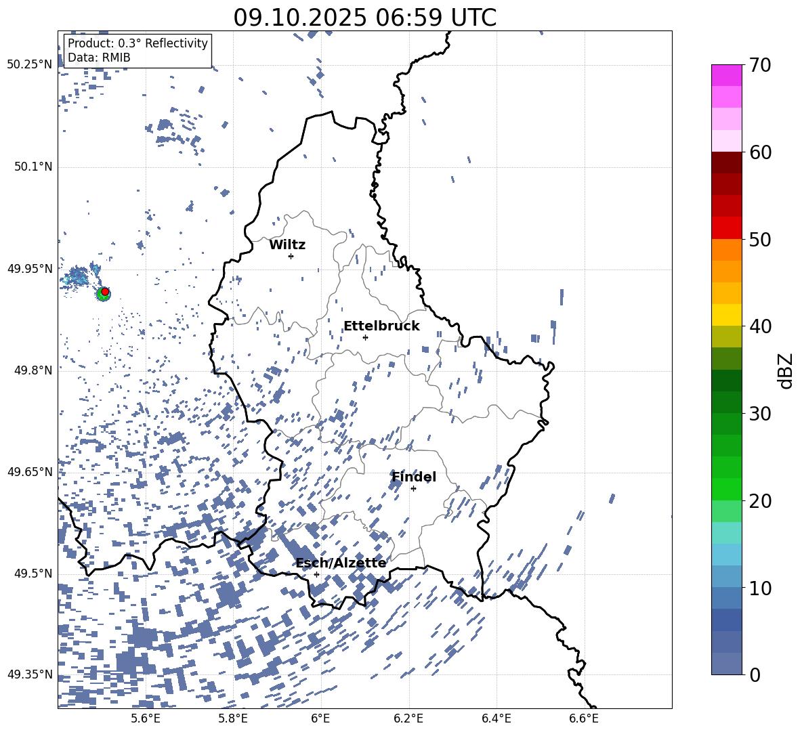Click the 70 colorbar tick label
The height and width of the screenshot is (732, 802).
pyautogui.click(x=760, y=65)
